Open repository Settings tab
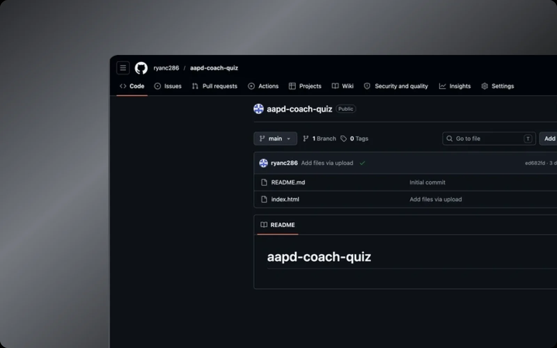This screenshot has width=557, height=348. [x=497, y=86]
